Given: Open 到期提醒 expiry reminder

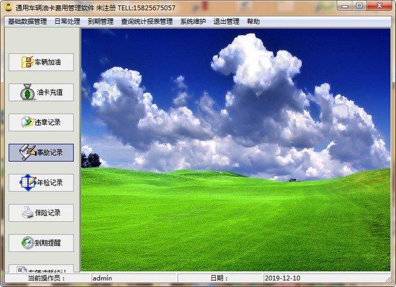Looking at the screenshot, I should (x=41, y=242).
